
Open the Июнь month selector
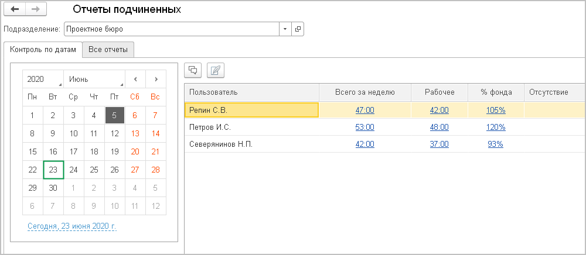pyautogui.click(x=94, y=79)
